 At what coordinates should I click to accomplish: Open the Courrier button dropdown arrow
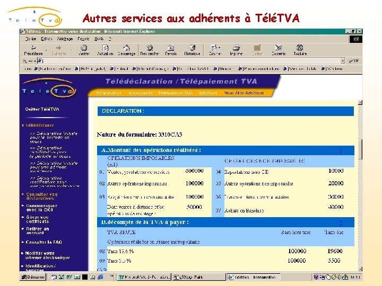pyautogui.click(x=220, y=48)
